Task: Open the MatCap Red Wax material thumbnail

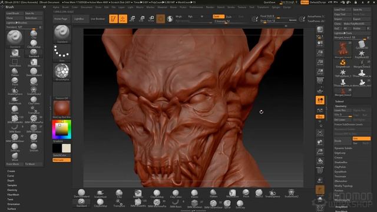Action: click(62, 108)
